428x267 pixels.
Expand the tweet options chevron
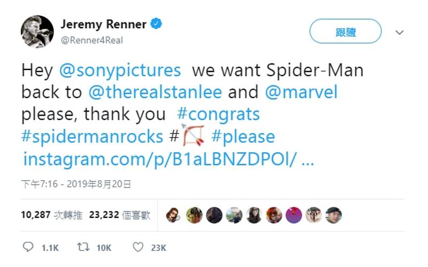click(x=399, y=33)
